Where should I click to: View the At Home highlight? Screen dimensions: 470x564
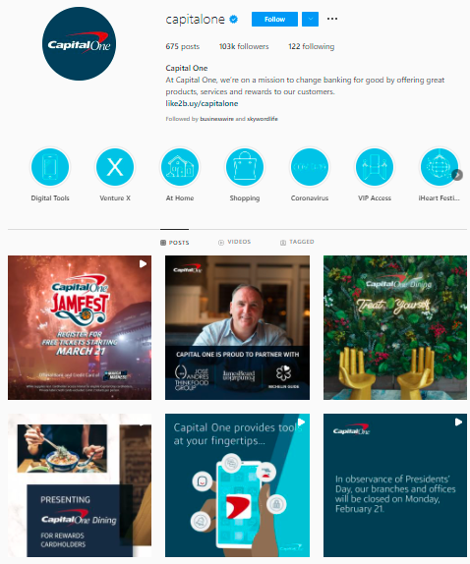pyautogui.click(x=180, y=167)
